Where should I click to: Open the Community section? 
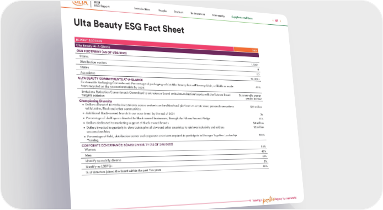[218, 15]
